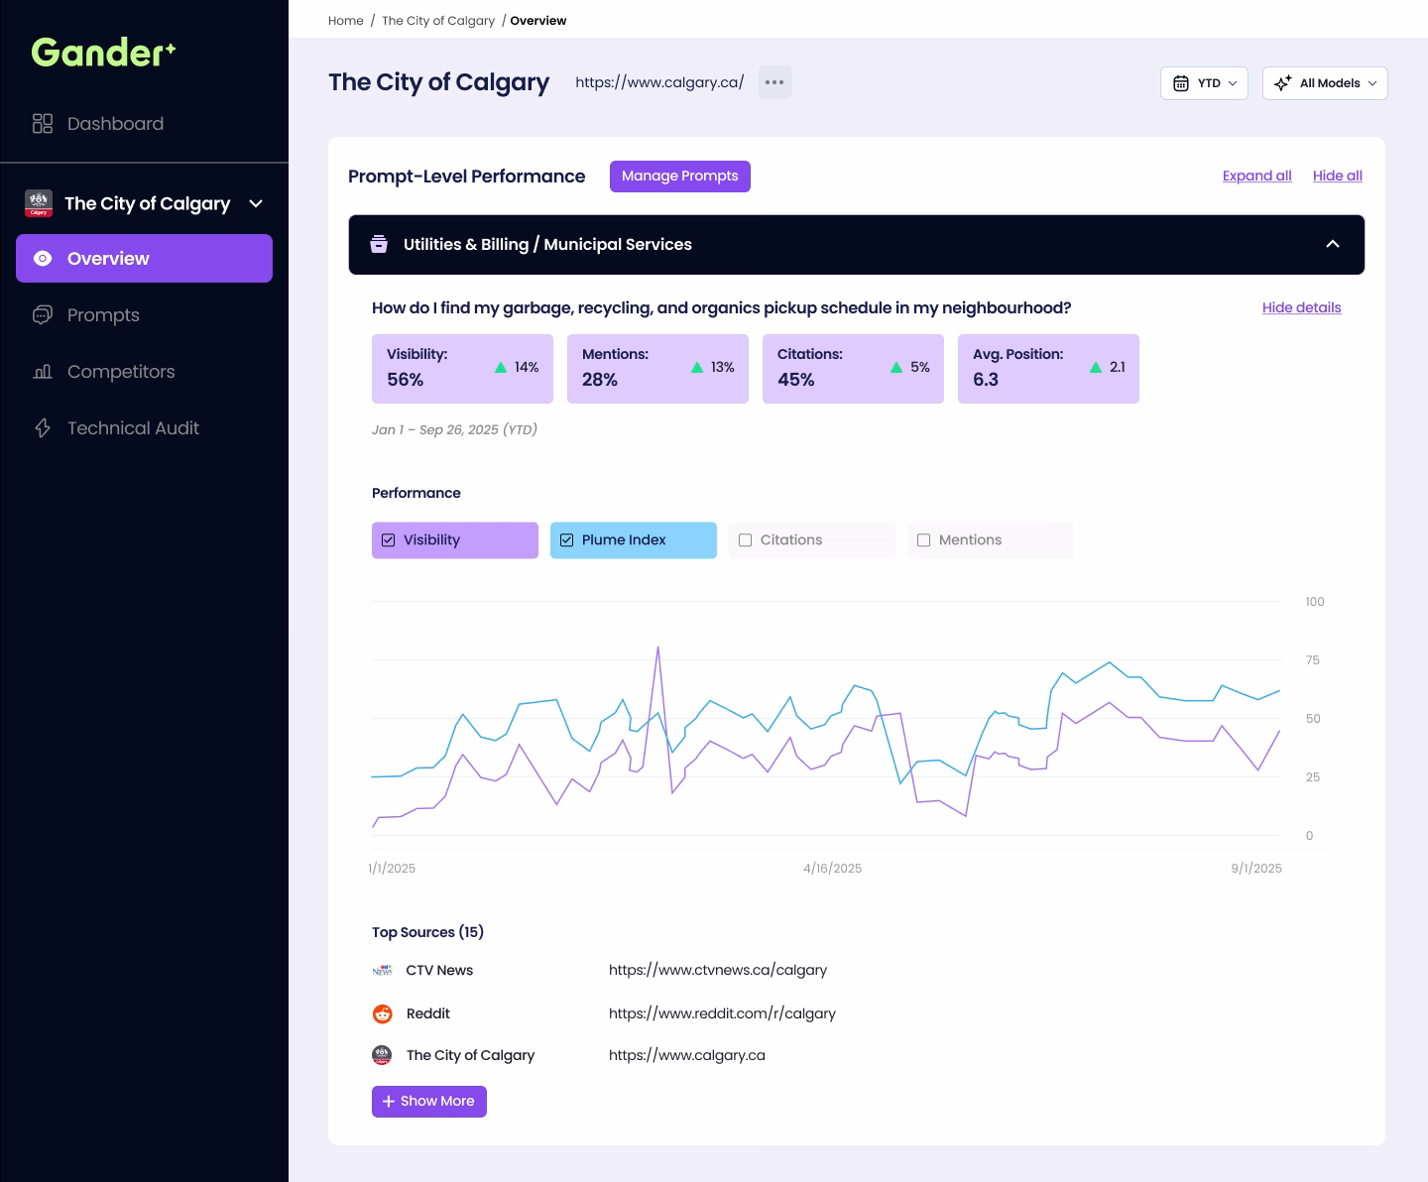This screenshot has width=1428, height=1182.
Task: Click the Reddit icon in Top Sources
Action: coord(383,1013)
